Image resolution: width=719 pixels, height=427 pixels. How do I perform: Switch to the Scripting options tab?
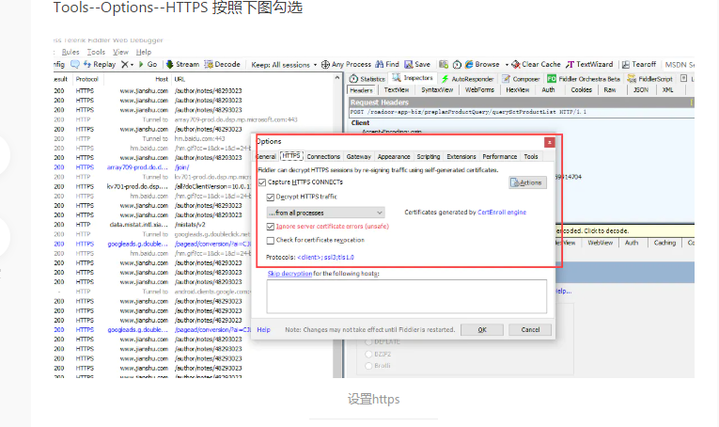click(429, 156)
